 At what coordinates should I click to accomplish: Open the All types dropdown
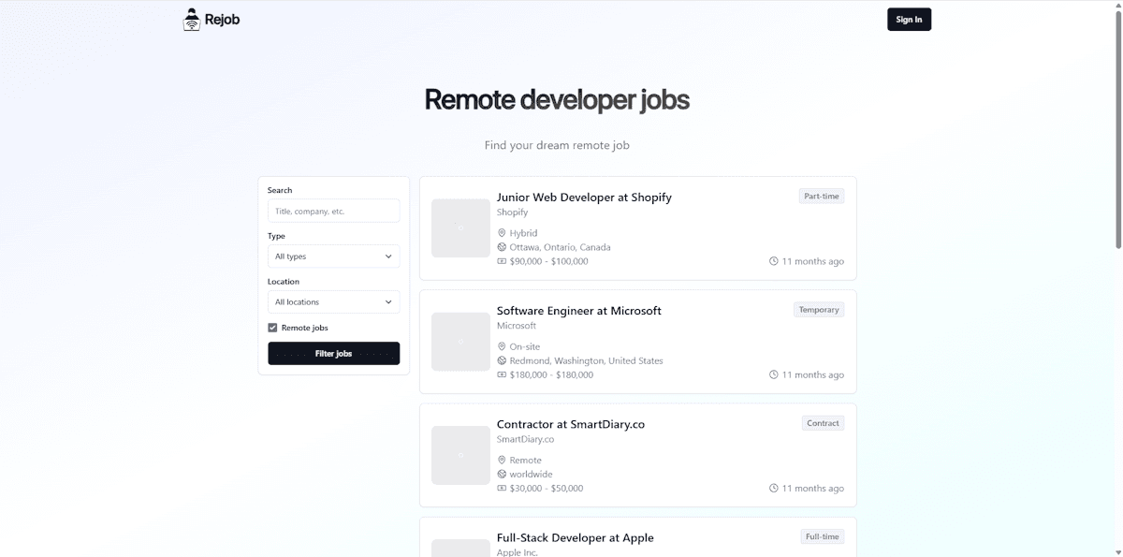333,257
